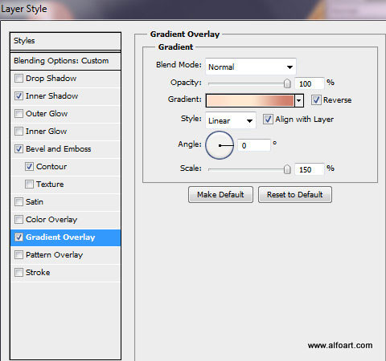The width and height of the screenshot is (386, 361).
Task: Click the Opacity slider handle
Action: coord(287,83)
